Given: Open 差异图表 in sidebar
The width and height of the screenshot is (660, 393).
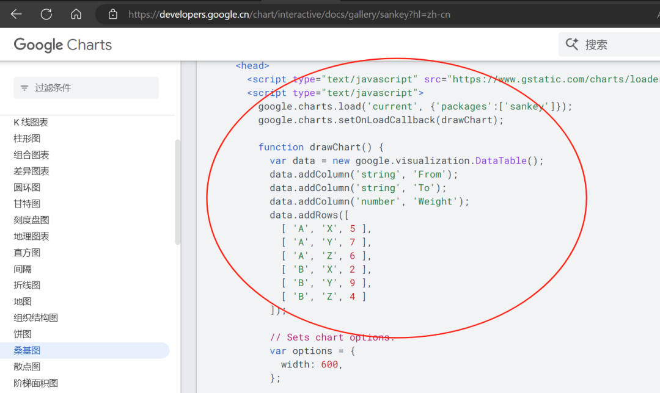Looking at the screenshot, I should pos(31,171).
